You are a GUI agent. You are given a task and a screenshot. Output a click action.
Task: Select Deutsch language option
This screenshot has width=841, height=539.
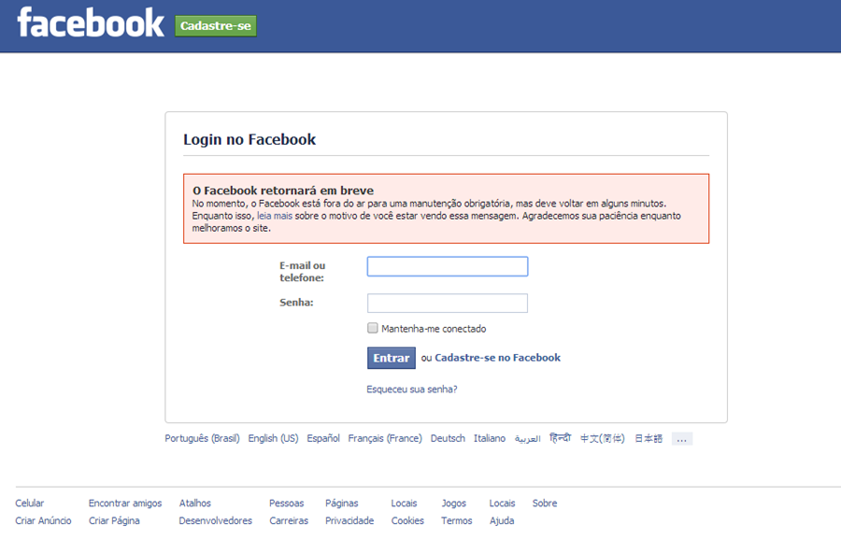[448, 438]
